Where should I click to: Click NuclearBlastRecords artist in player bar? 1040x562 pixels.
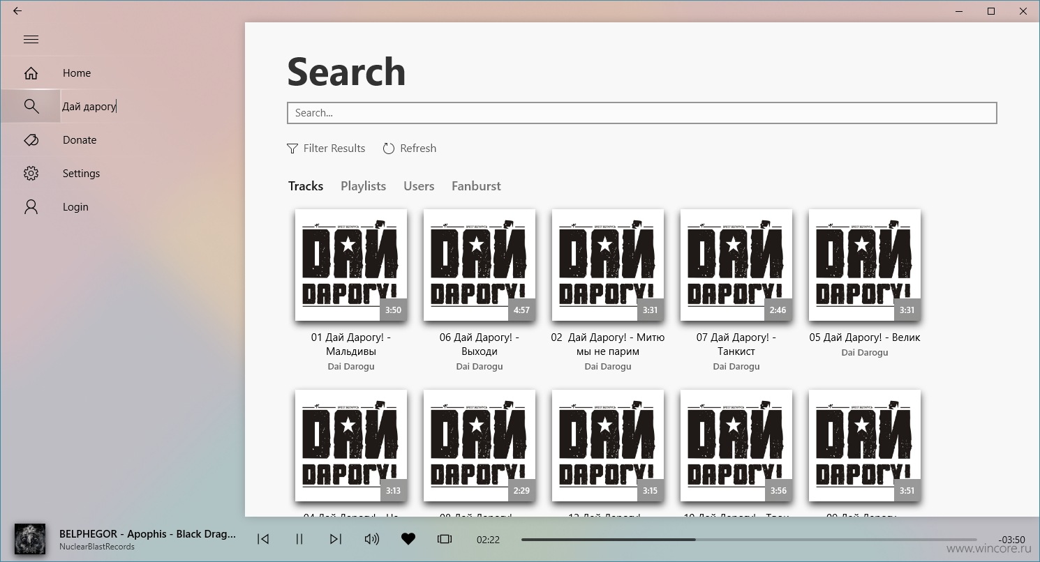[x=97, y=547]
